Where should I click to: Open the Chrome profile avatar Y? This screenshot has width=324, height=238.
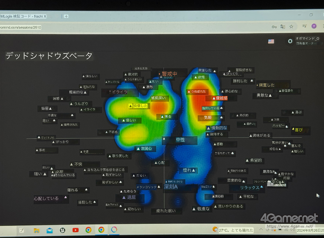click(314, 26)
